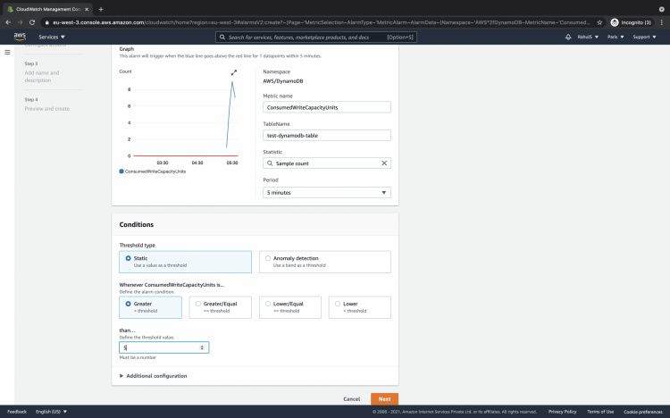Open the Paris region selector
Screen dimensions: 670x418
[x=614, y=38]
